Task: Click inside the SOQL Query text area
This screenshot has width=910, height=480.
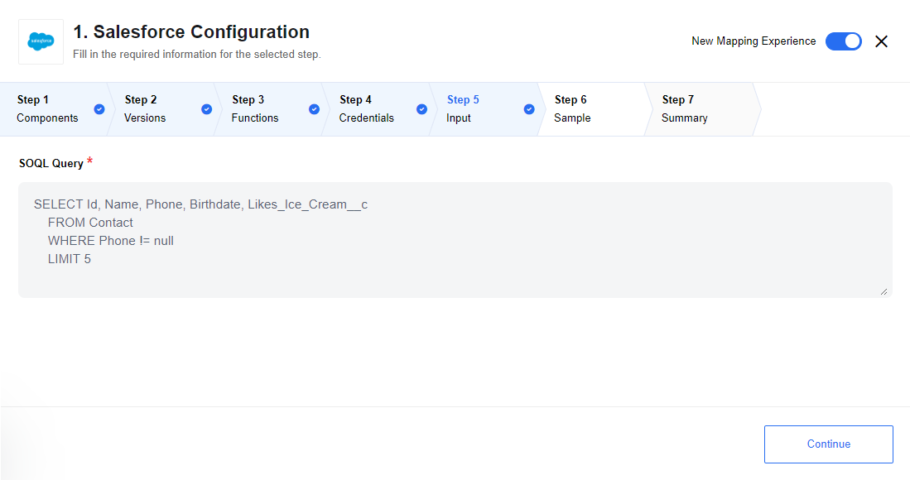Action: coord(455,240)
